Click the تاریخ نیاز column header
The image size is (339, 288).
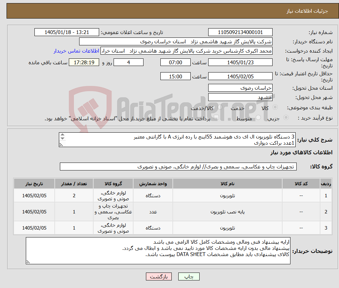click(x=34, y=184)
